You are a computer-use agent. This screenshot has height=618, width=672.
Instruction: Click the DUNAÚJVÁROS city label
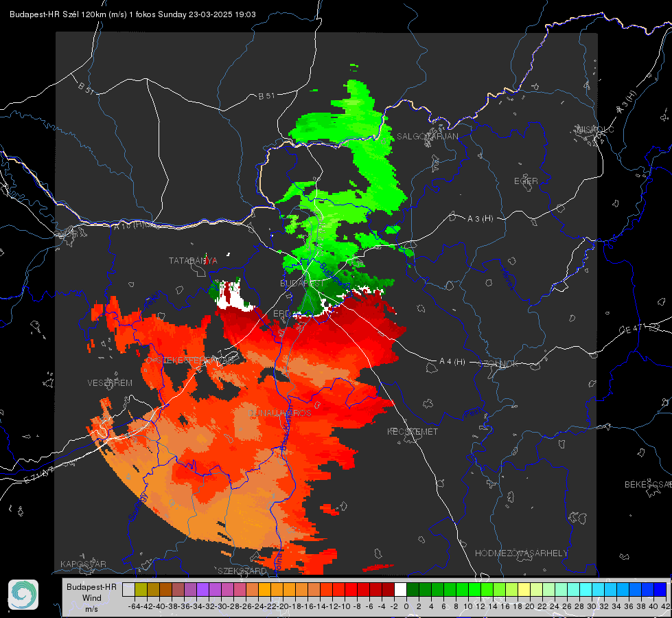[x=279, y=413]
